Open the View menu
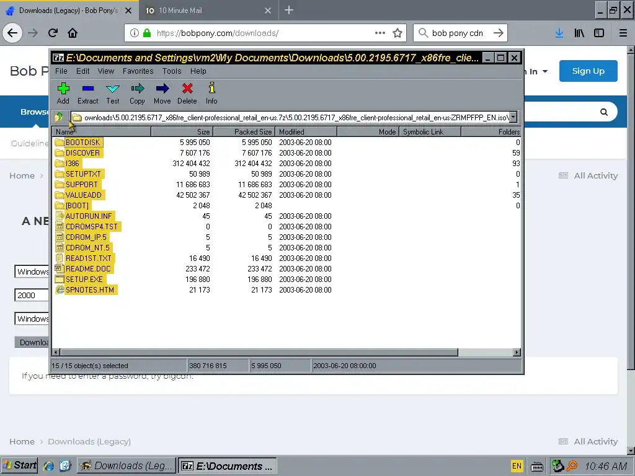Screen dimensions: 635x476 tap(105, 71)
